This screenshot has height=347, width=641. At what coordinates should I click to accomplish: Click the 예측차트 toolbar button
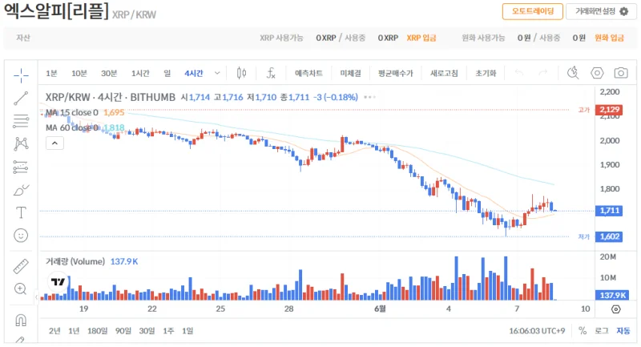[308, 73]
